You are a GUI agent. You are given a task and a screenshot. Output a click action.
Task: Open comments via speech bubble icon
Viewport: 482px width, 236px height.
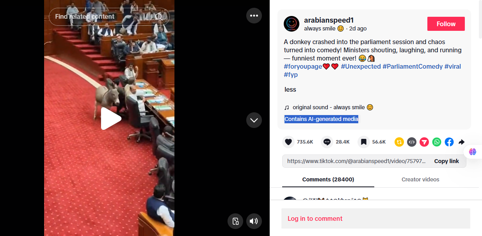point(327,142)
